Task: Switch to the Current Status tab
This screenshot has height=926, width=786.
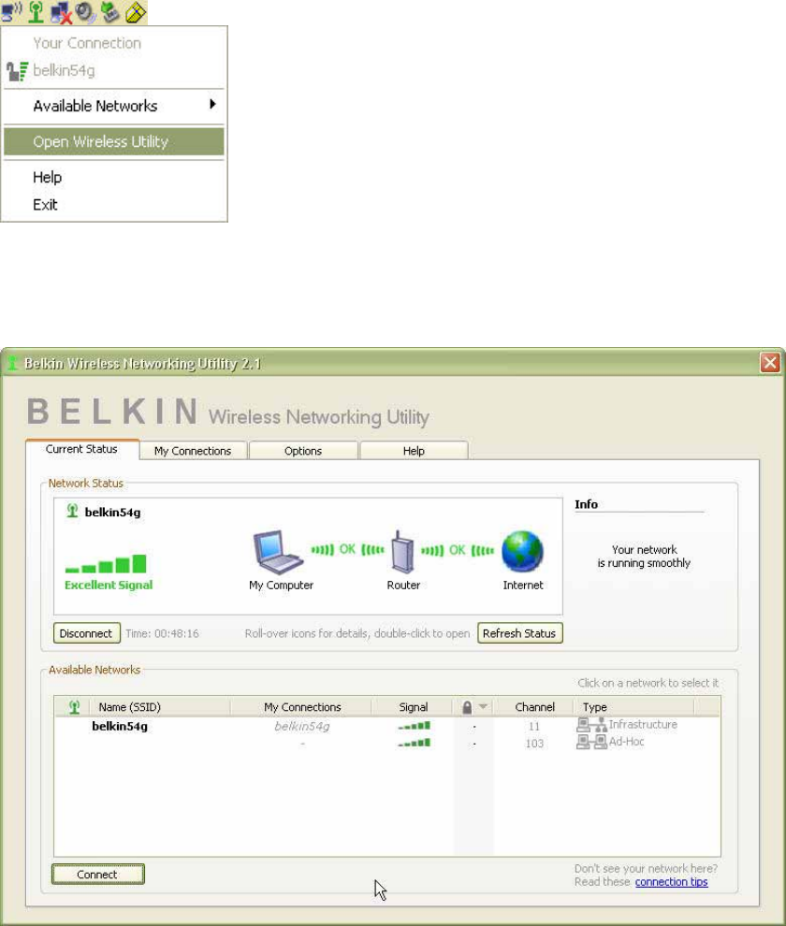Action: pyautogui.click(x=81, y=449)
